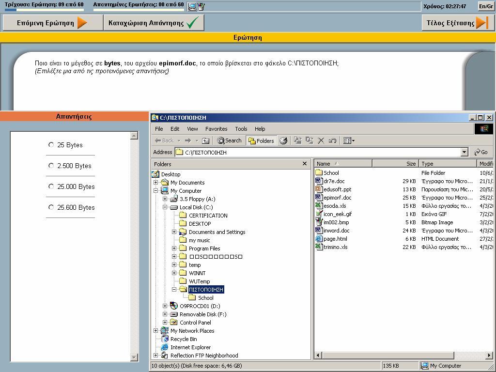Sort files by Name column header
Viewport: 496px width, 372px height.
(343, 164)
